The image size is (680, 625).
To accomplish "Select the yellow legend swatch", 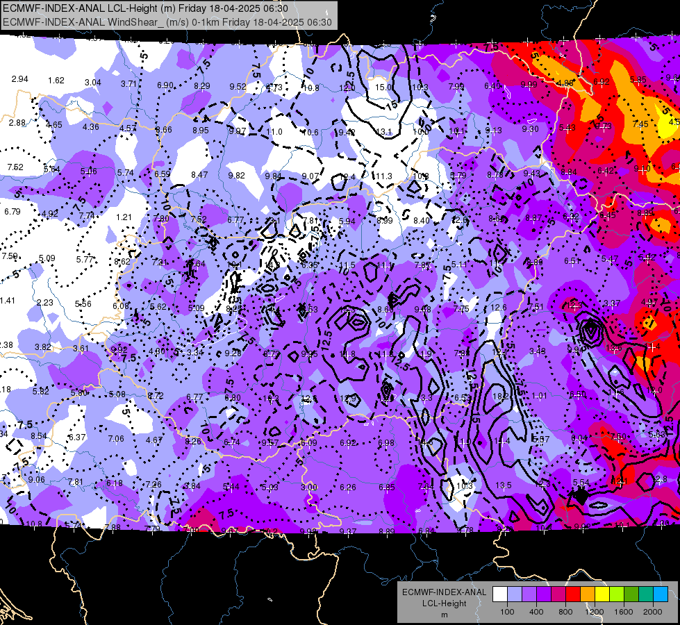I will (x=602, y=594).
